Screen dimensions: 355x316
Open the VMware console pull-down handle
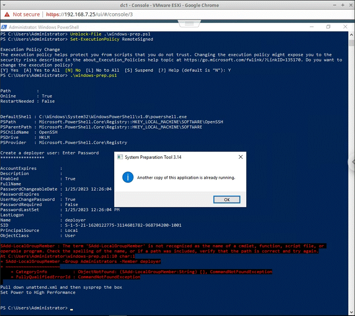click(x=189, y=24)
